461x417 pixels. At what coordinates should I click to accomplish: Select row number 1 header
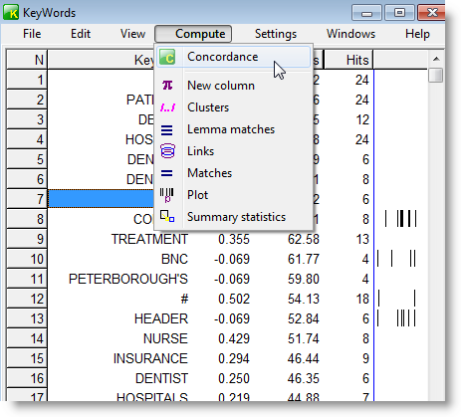(x=27, y=80)
